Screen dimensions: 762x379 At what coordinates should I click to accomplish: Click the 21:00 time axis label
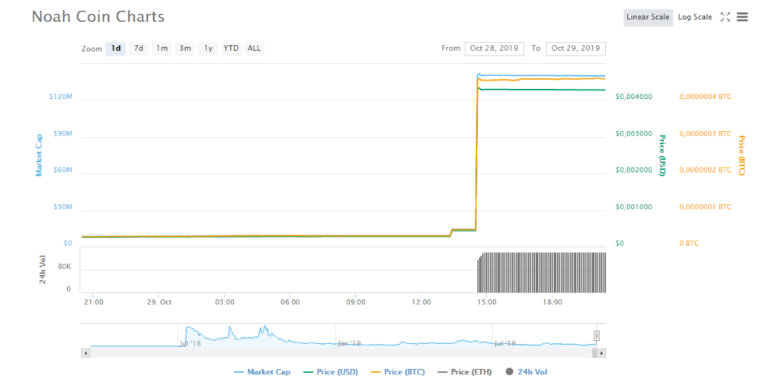click(93, 302)
